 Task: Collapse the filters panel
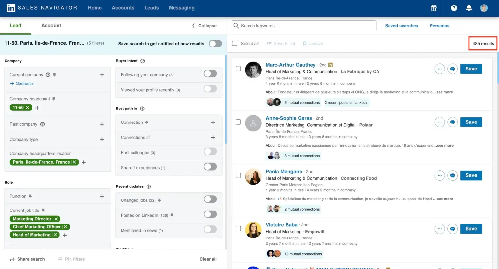point(204,26)
